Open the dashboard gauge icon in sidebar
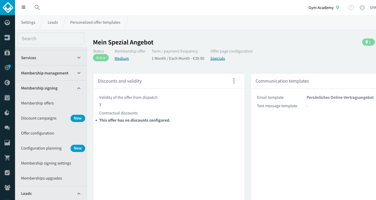This screenshot has height=200, width=376. click(7, 23)
